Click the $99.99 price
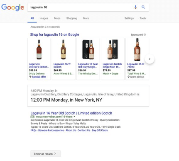The image size is (179, 161). 33,70
